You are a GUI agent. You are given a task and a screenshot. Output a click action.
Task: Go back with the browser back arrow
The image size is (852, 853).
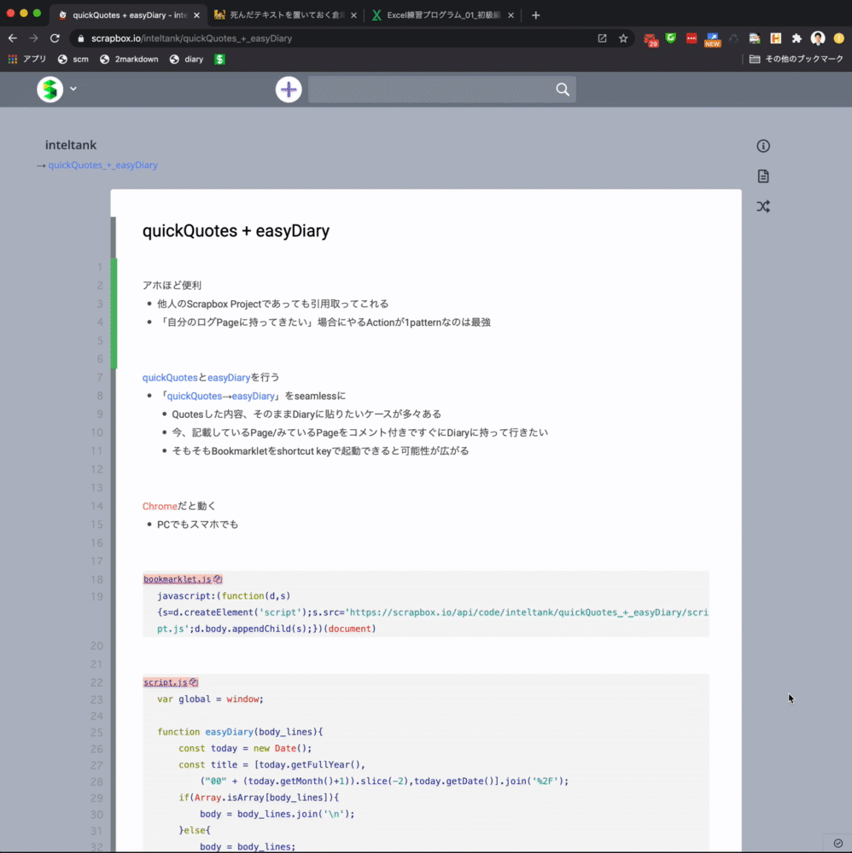pos(13,38)
